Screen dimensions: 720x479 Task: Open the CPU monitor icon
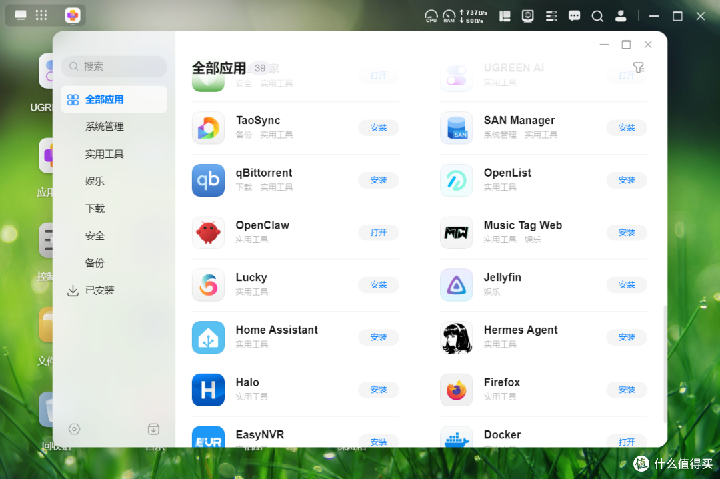(x=431, y=16)
